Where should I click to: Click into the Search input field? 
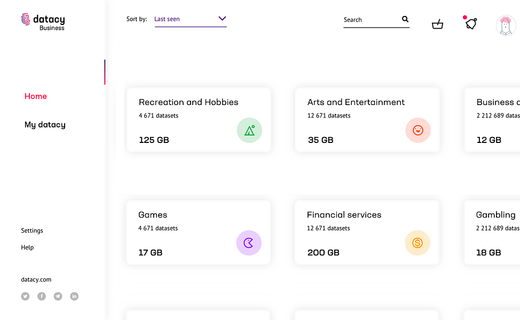[371, 20]
